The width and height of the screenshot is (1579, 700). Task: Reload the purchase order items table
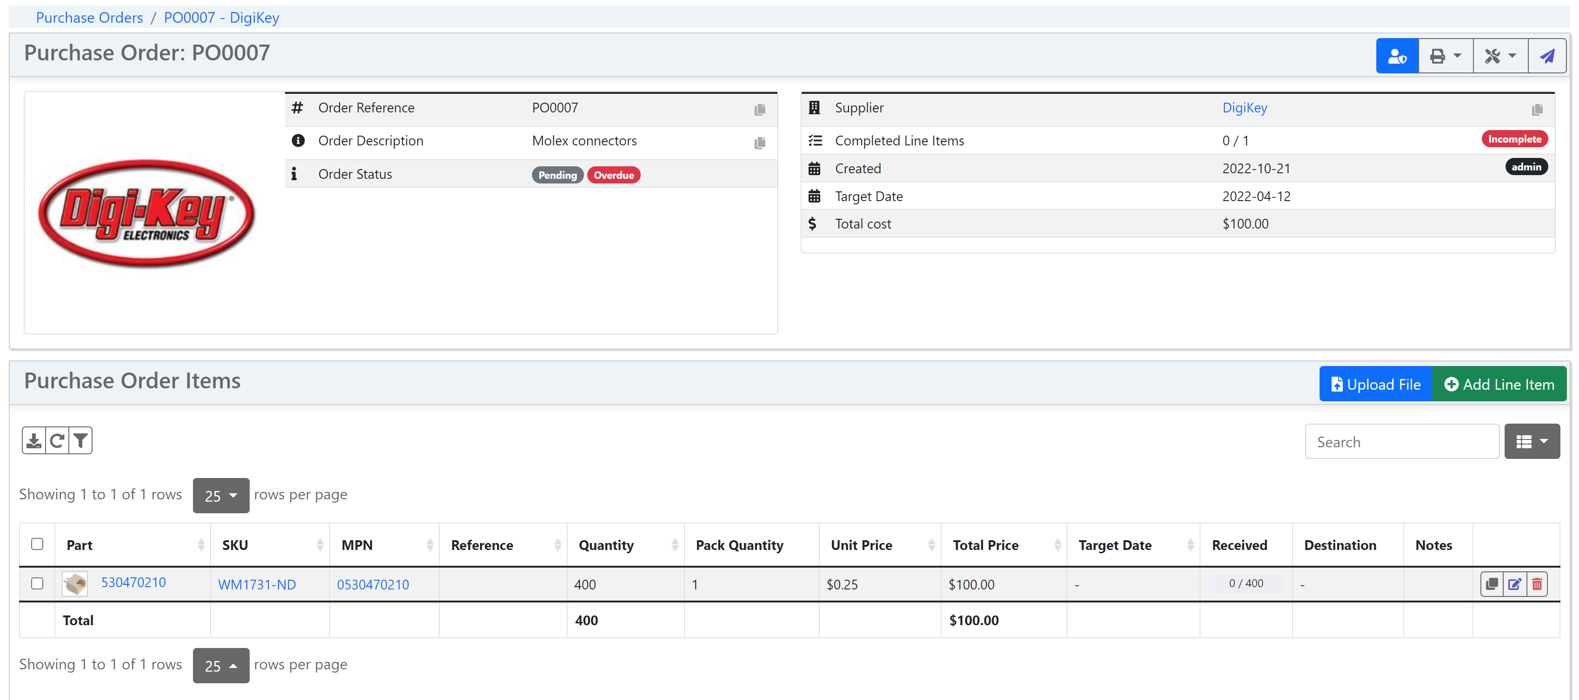pyautogui.click(x=57, y=440)
